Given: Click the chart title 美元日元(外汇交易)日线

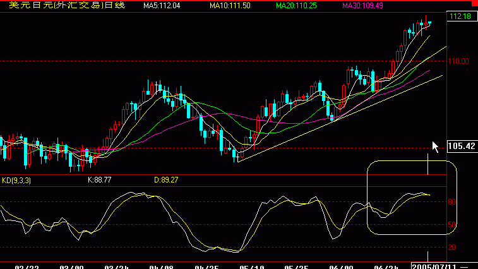Looking at the screenshot, I should [x=67, y=5].
